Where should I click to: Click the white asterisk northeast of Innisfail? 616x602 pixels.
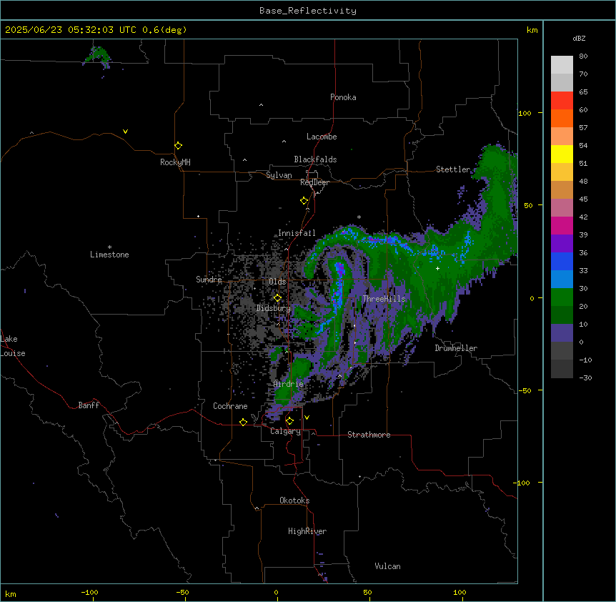point(359,217)
